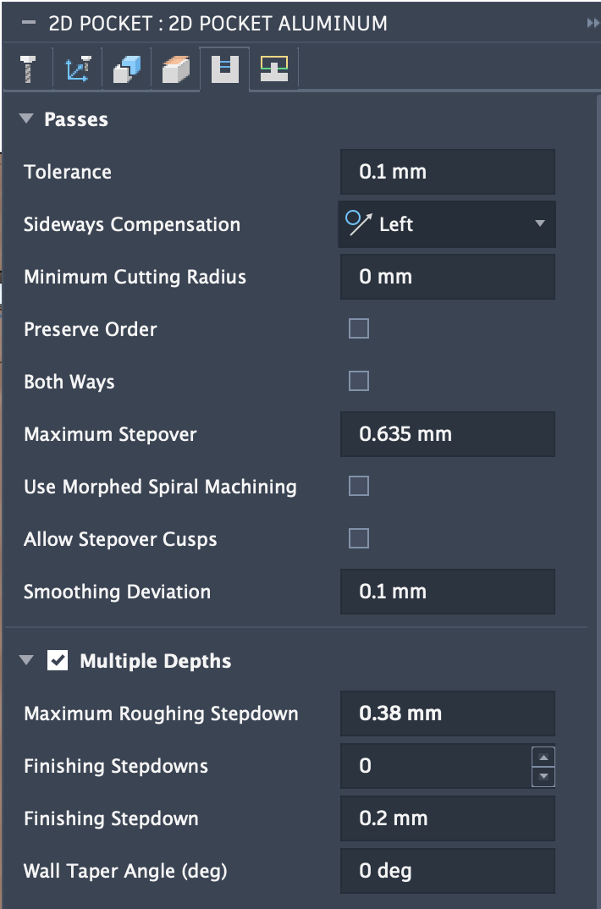Click the Wall Taper Angle field
Viewport: 601px width, 909px height.
click(447, 871)
